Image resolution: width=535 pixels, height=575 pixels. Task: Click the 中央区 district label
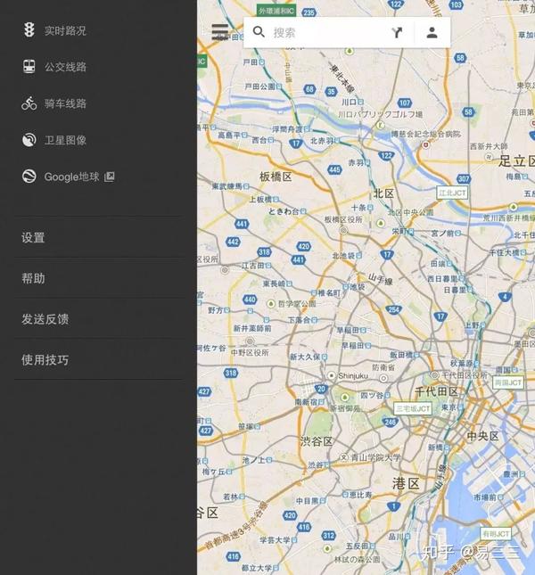pos(483,436)
